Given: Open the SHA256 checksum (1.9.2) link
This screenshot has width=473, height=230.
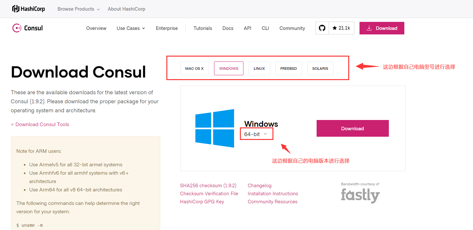Looking at the screenshot, I should click(208, 186).
